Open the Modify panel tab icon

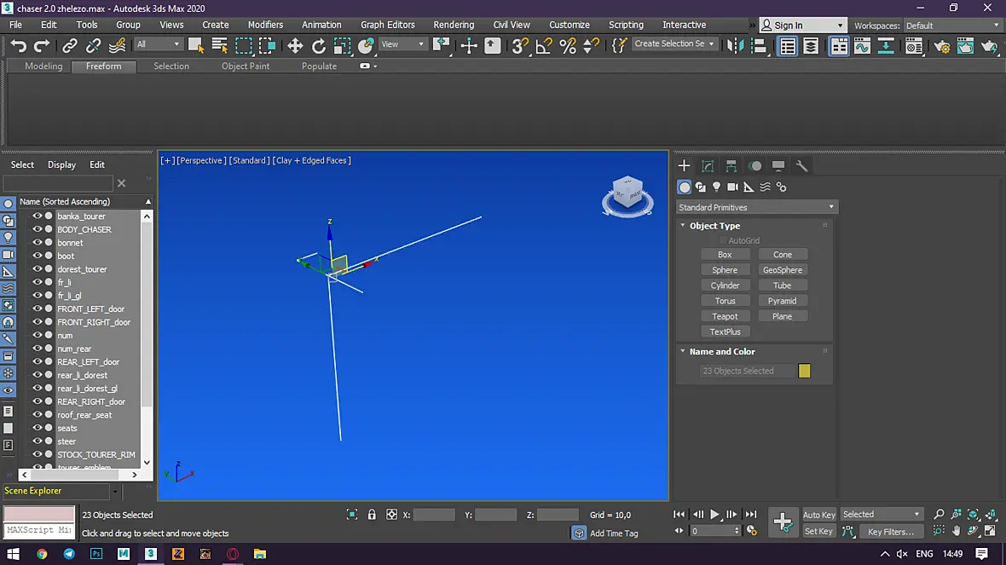pyautogui.click(x=708, y=166)
